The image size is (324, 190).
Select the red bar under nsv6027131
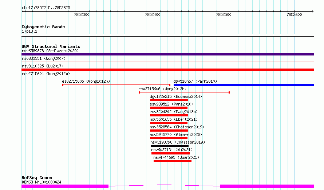[x=171, y=153]
